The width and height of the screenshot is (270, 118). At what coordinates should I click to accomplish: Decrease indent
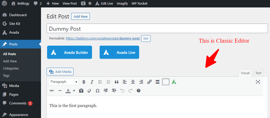(106, 91)
